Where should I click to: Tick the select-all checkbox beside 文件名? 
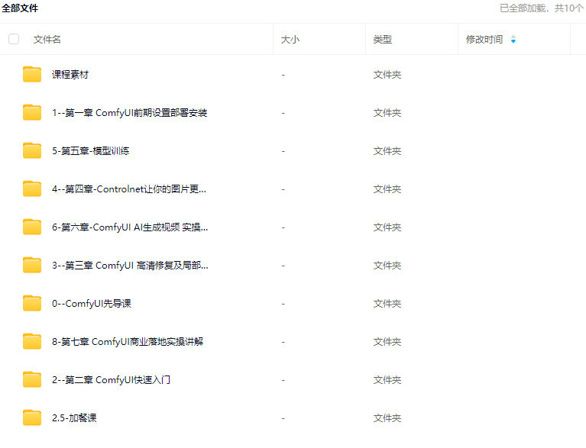pyautogui.click(x=14, y=39)
